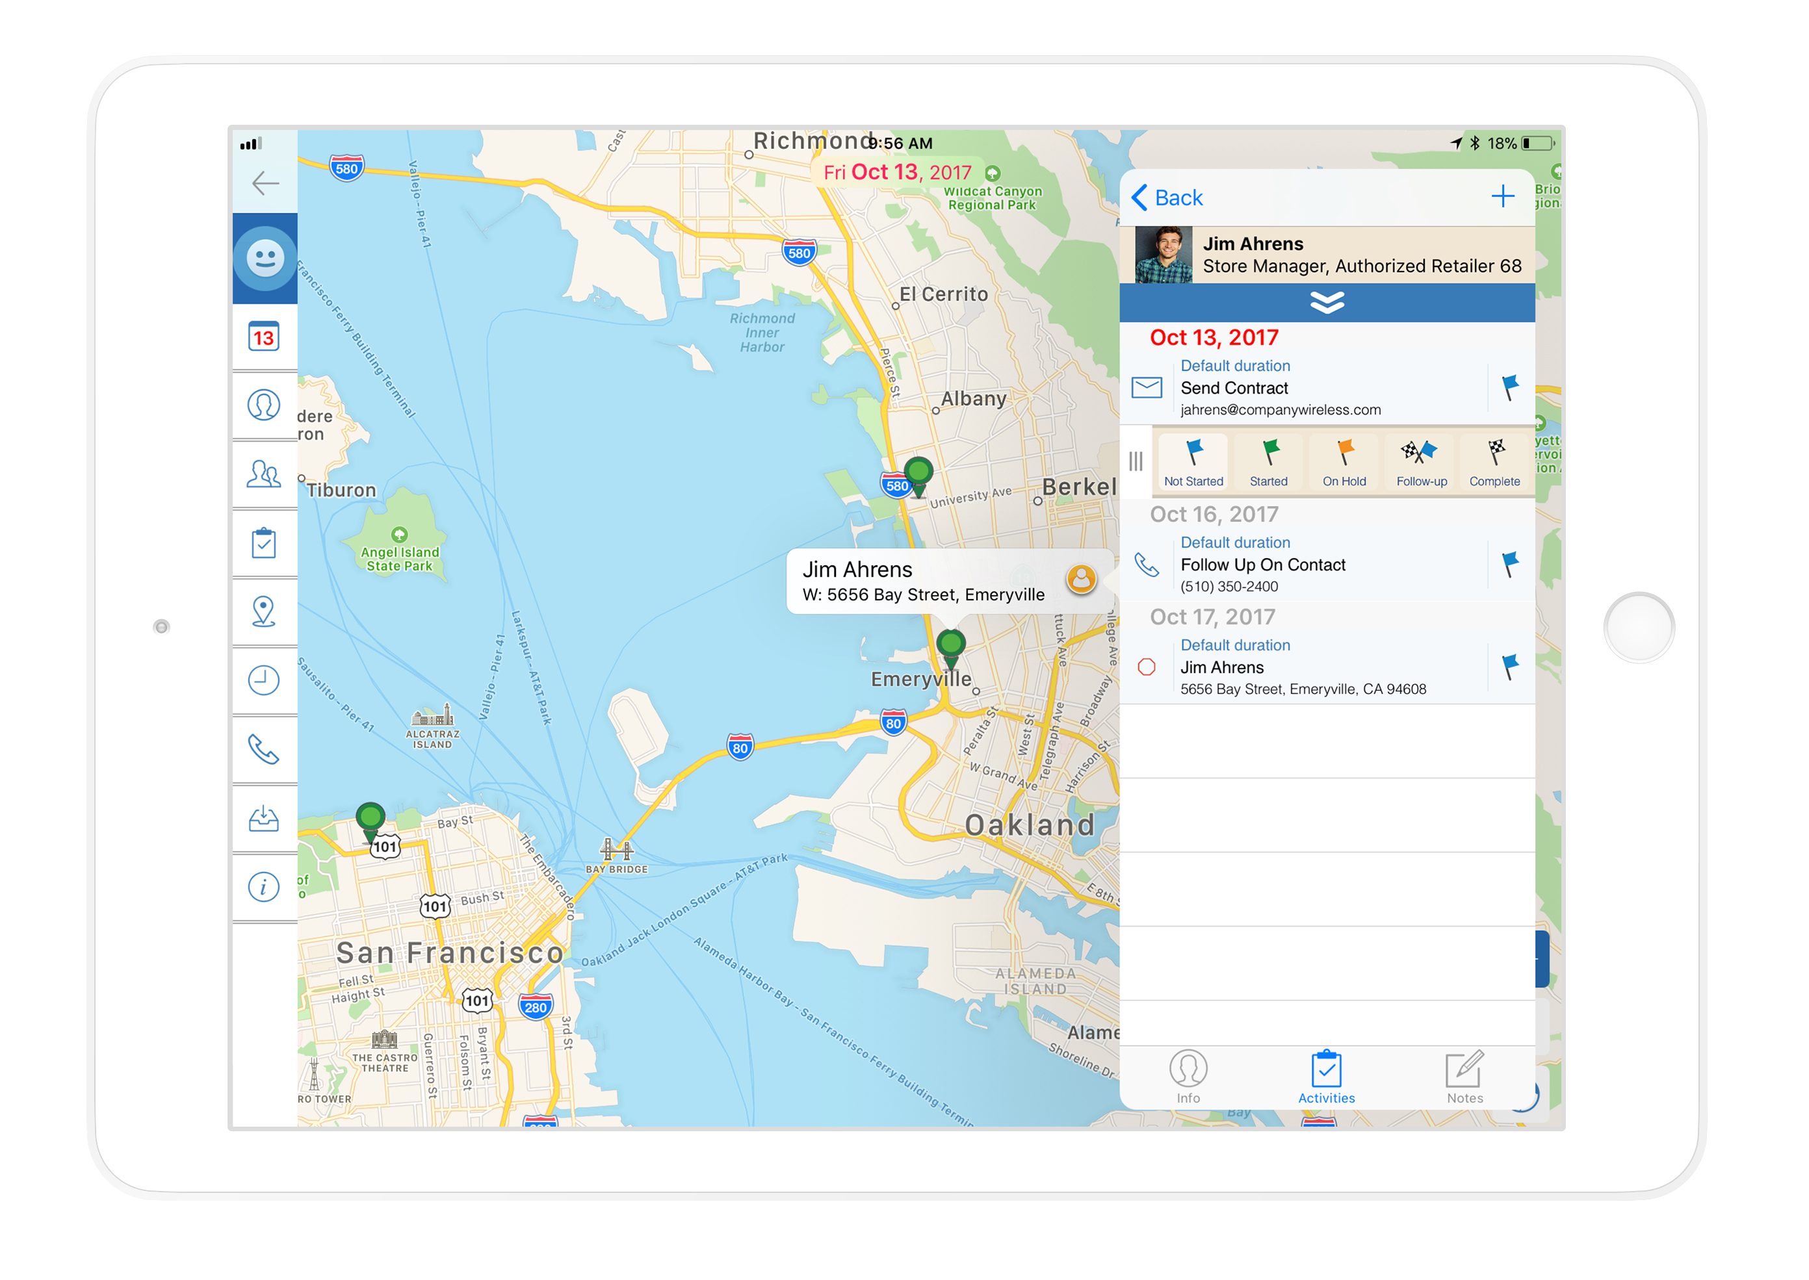Tap the Bluetooth icon in status bar
This screenshot has width=1809, height=1280.
(1474, 144)
